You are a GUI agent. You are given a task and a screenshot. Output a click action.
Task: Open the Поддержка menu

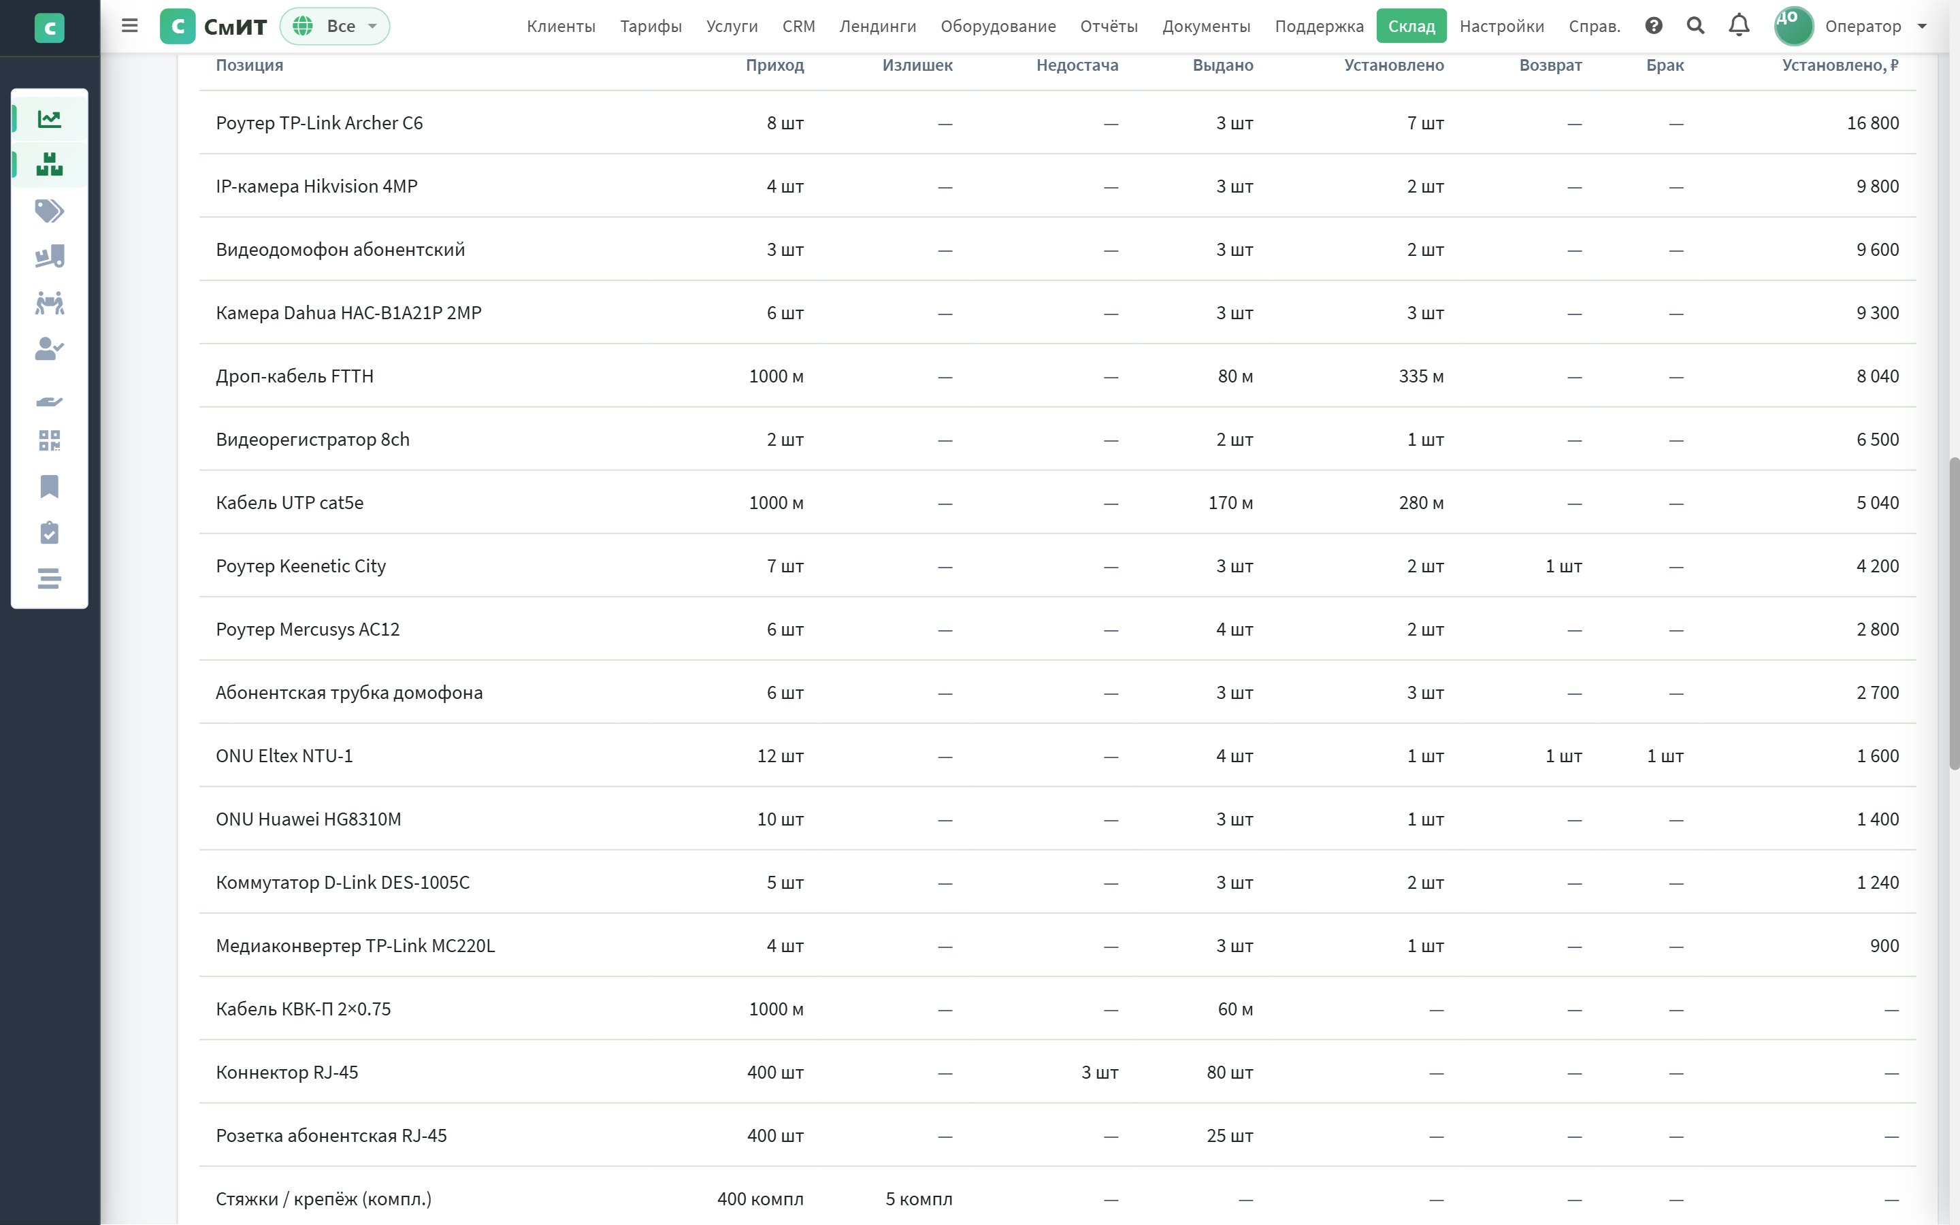pos(1320,27)
